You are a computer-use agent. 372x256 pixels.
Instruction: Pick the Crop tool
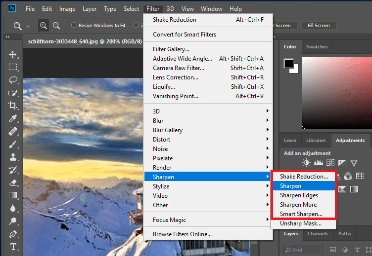[13, 106]
